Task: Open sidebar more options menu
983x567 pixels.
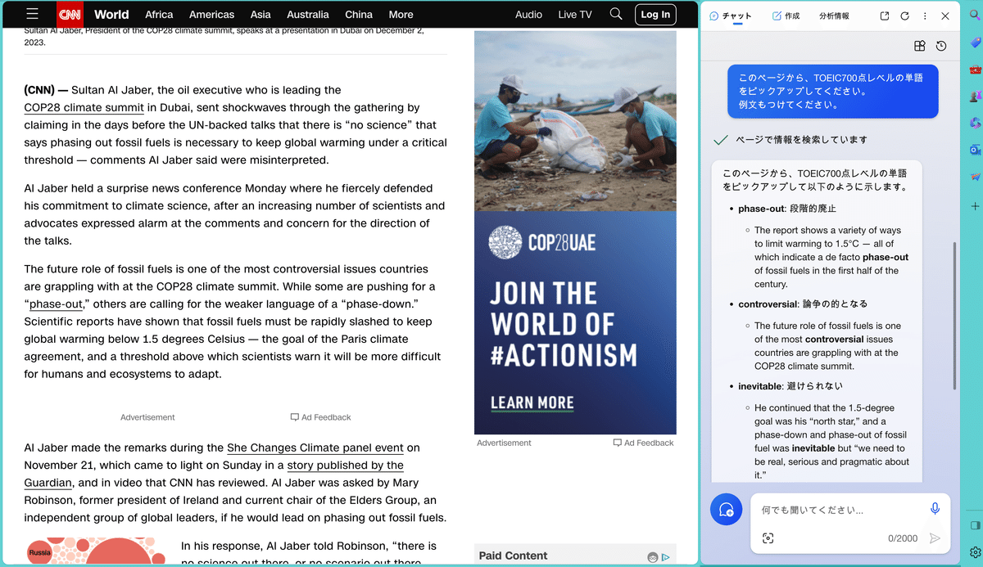Action: click(x=925, y=16)
